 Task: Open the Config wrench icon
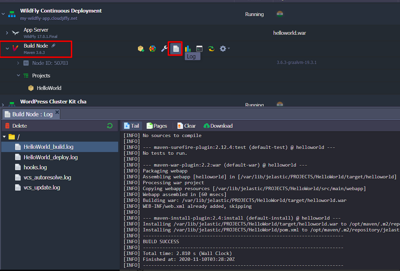164,48
